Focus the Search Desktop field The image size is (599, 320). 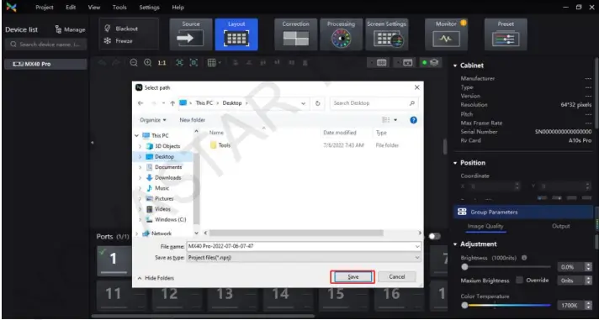pyautogui.click(x=374, y=103)
